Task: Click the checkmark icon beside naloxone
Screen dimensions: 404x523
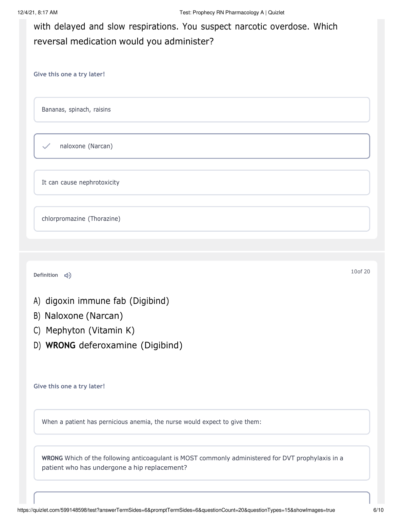Action: pos(46,146)
